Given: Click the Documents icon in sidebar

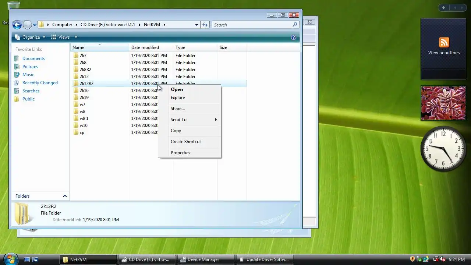Looking at the screenshot, I should [x=17, y=59].
